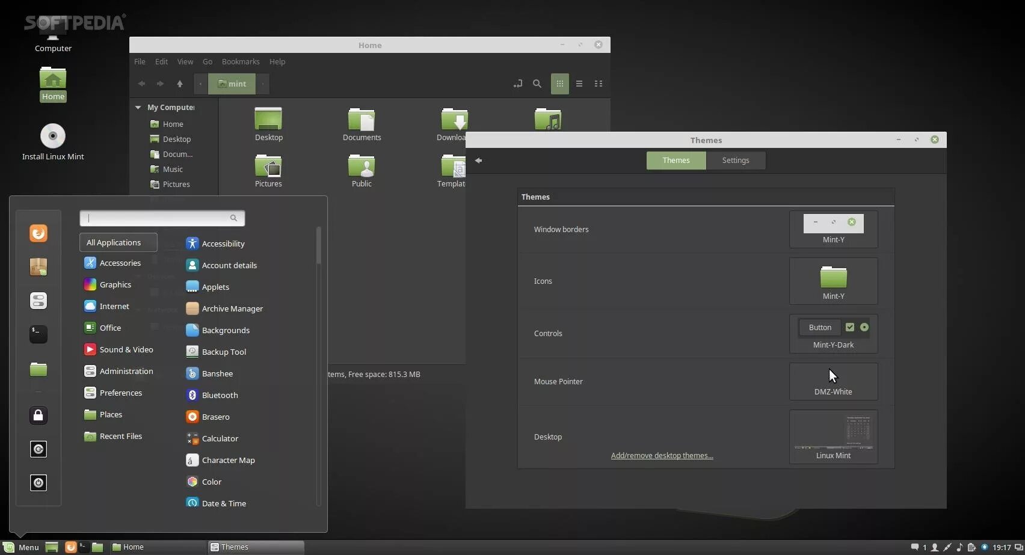The width and height of the screenshot is (1025, 555).
Task: Click the back arrow in the Themes window
Action: tap(478, 160)
